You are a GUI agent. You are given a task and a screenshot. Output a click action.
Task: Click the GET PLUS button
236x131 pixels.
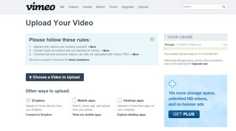tap(184, 114)
